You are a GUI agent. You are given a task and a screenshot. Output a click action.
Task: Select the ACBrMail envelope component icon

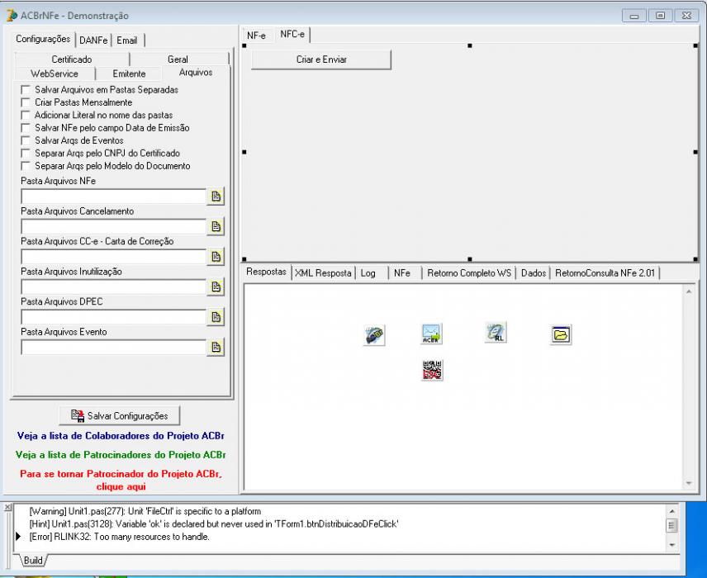point(431,334)
